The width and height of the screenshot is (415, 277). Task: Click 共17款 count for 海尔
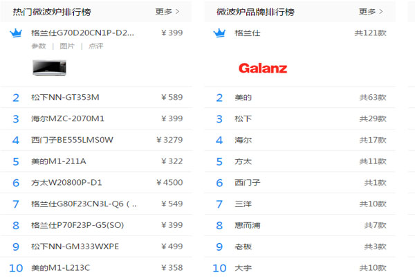373,140
